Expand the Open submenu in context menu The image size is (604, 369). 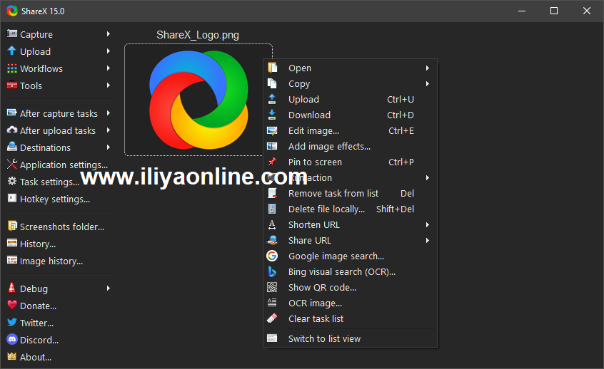(427, 68)
